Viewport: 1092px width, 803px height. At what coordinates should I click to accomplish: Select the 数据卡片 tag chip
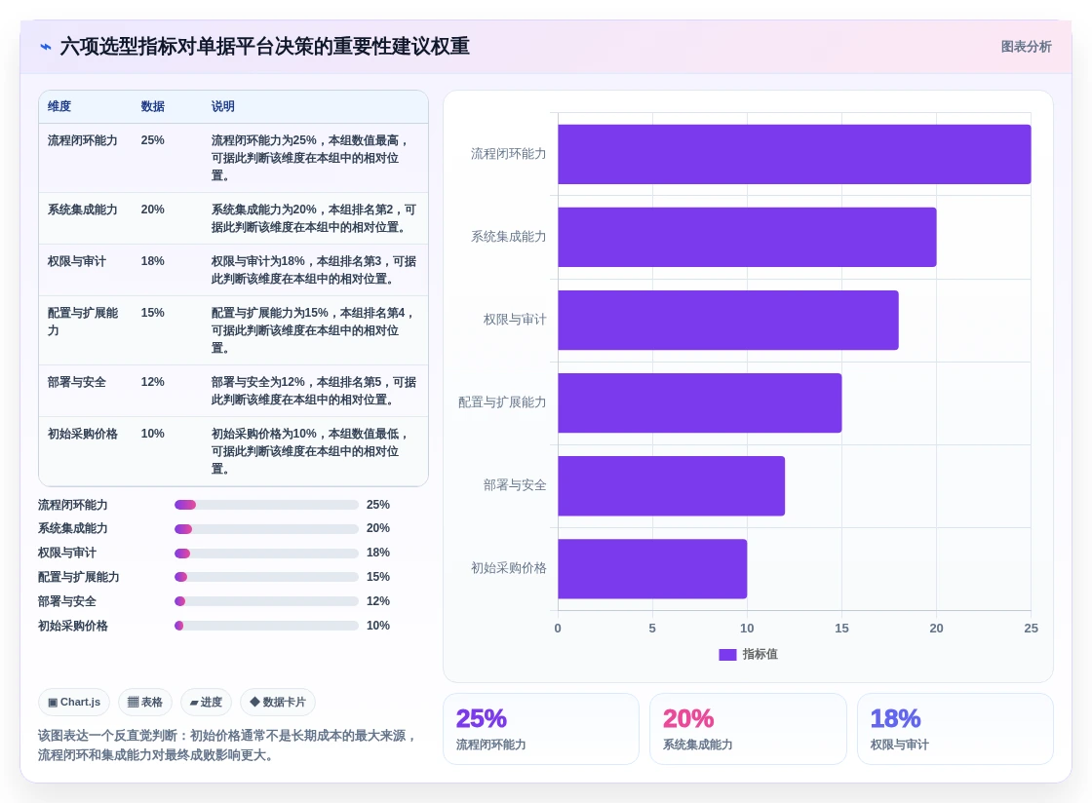(277, 702)
